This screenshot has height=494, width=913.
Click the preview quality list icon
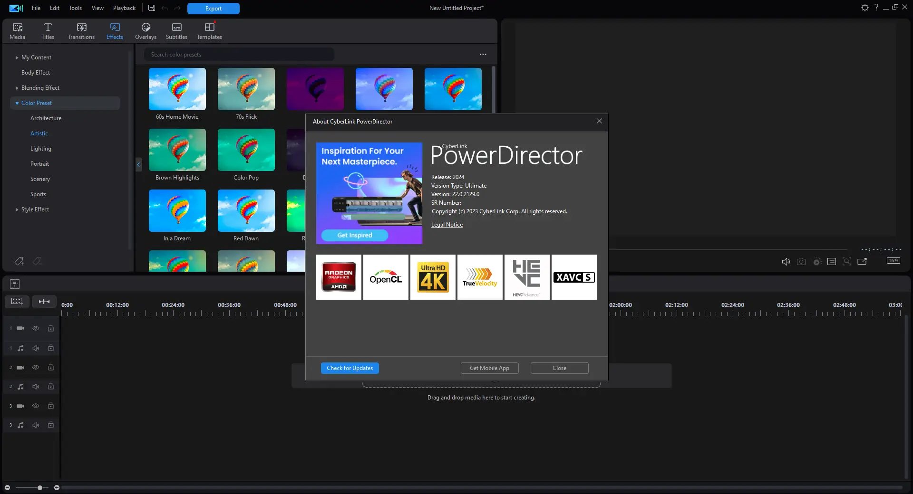pyautogui.click(x=832, y=262)
